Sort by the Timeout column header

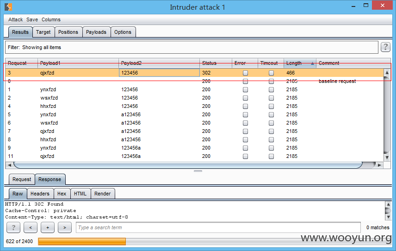tap(271, 63)
